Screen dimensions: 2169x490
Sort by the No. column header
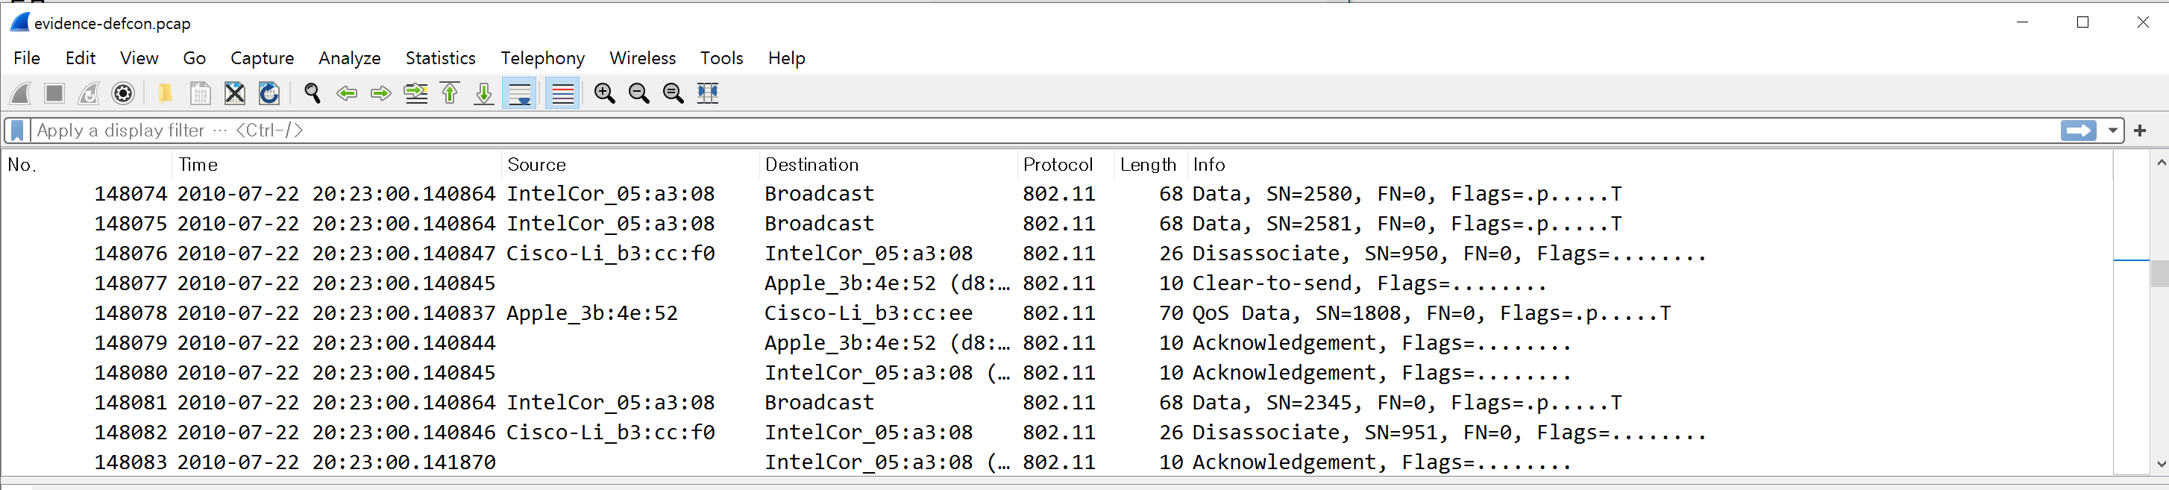87,165
